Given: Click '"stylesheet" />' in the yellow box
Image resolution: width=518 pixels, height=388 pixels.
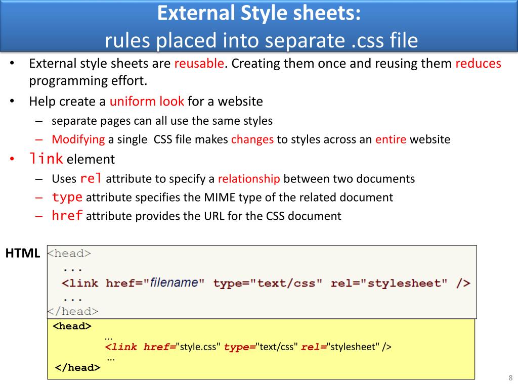Looking at the screenshot, I should click(359, 347).
